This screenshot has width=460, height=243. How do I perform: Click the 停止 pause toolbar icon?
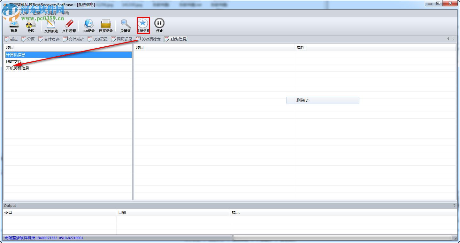coord(159,26)
